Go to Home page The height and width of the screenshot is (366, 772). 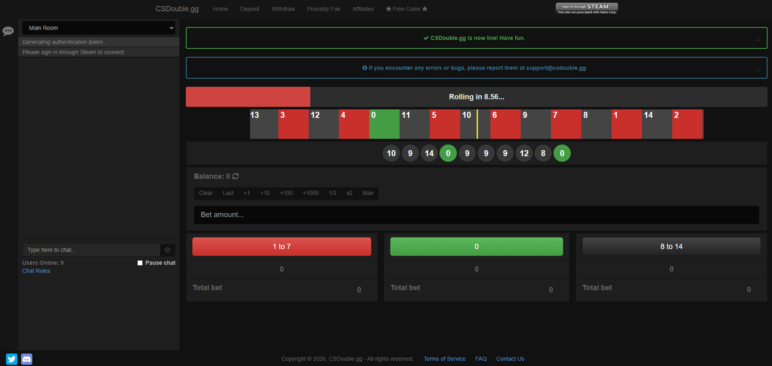[221, 9]
